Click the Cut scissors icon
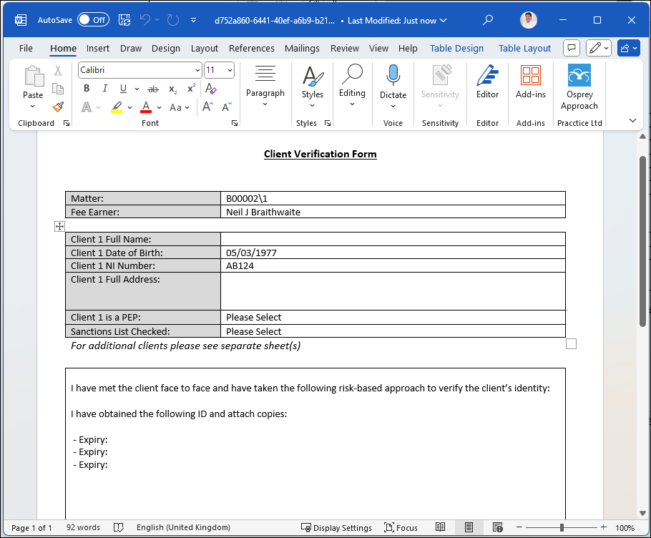 tap(58, 71)
